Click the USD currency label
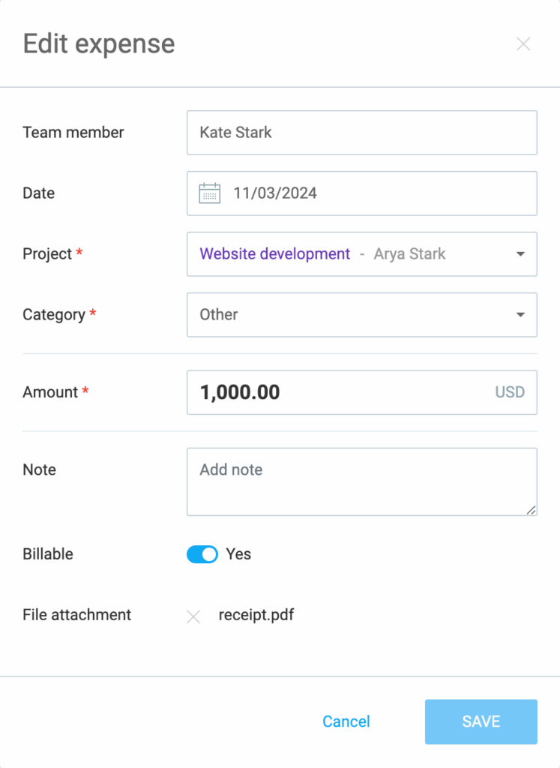This screenshot has width=560, height=768. 510,392
